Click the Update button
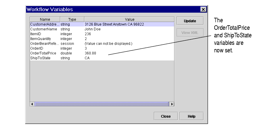This screenshot has height=130, width=260. 190,21
